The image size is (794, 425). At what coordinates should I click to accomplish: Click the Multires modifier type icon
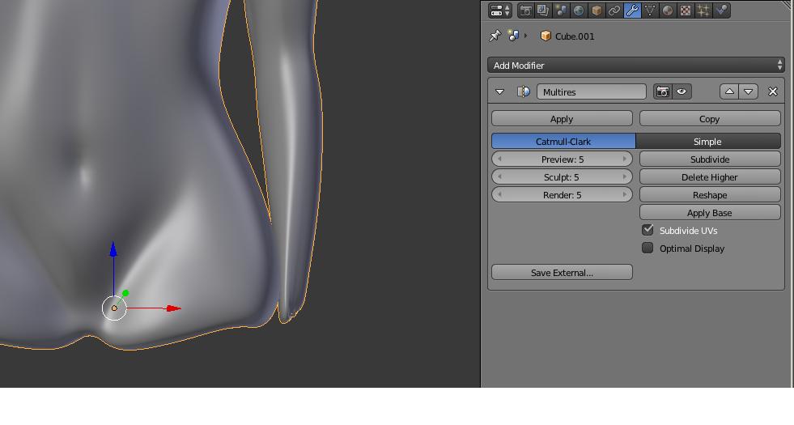tap(523, 91)
